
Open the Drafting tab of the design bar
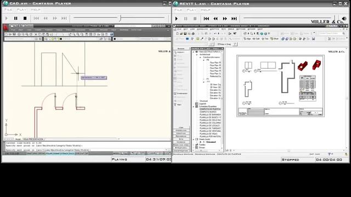(x=181, y=134)
